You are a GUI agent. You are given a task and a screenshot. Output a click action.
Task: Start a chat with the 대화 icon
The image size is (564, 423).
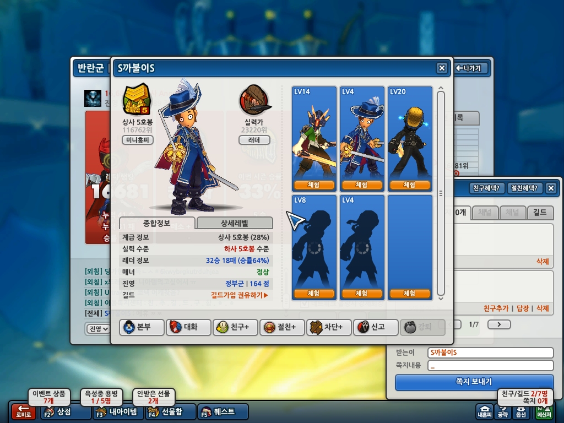coord(188,327)
